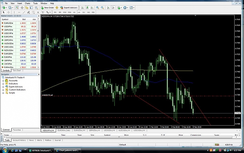Open the Profiles toolbar icon
Screen dimensions: 244x153
pos(11,8)
